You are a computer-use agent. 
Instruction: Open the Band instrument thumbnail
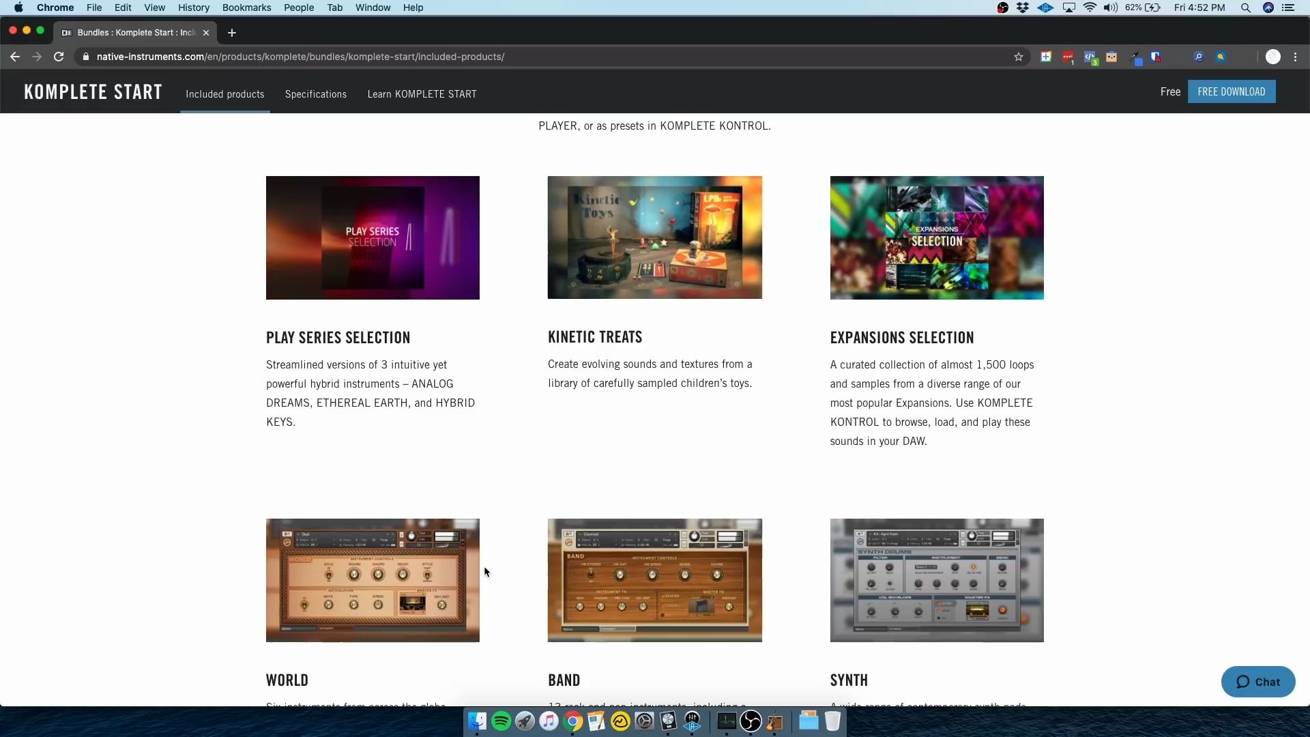[655, 580]
